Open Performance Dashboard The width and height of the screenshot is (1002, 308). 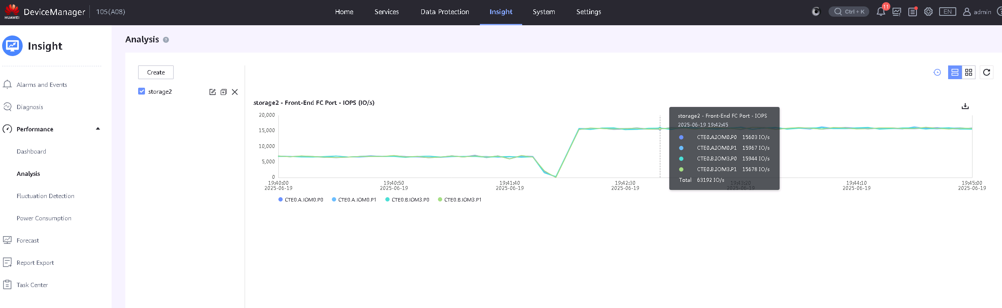pyautogui.click(x=31, y=151)
